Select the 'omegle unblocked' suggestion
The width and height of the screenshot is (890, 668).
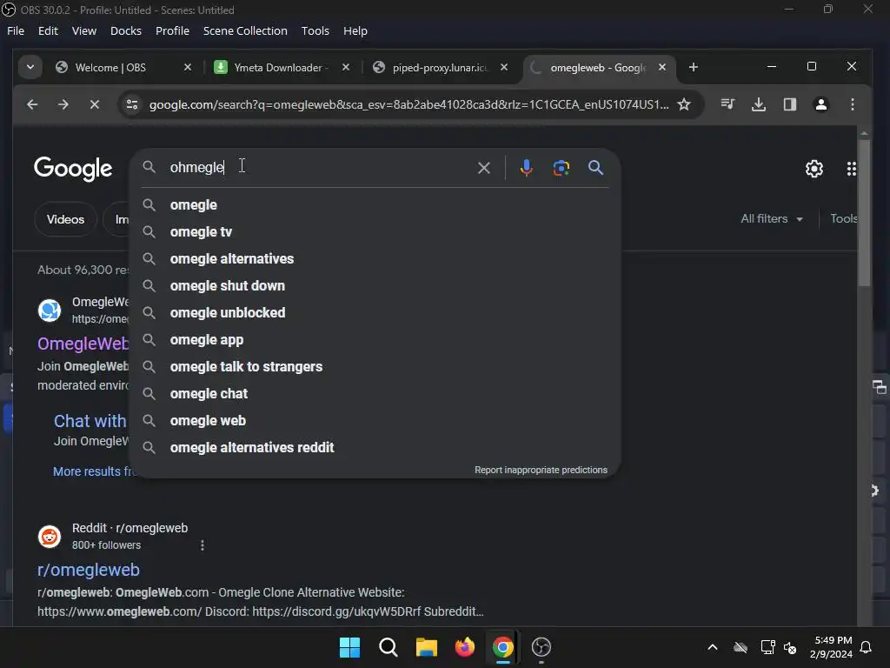[x=375, y=313]
